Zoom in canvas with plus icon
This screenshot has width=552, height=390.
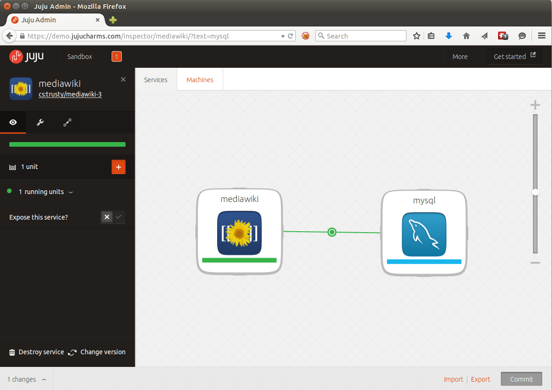(x=535, y=105)
